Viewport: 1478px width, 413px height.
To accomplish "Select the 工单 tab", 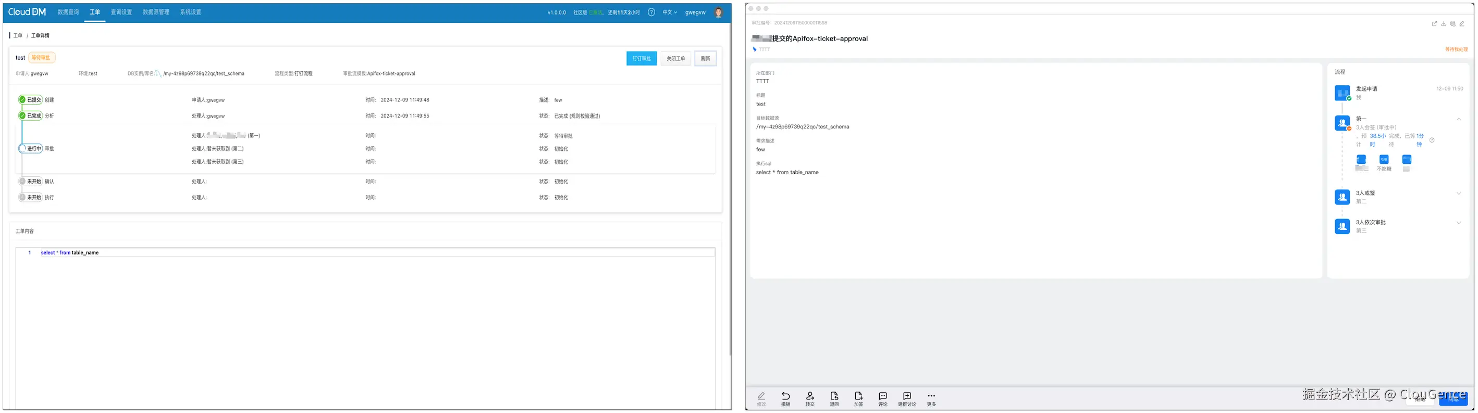I will click(x=95, y=12).
